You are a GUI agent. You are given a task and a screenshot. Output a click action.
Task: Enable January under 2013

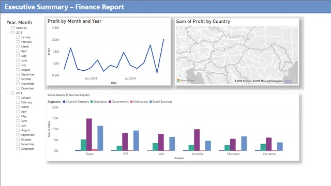click(18, 37)
